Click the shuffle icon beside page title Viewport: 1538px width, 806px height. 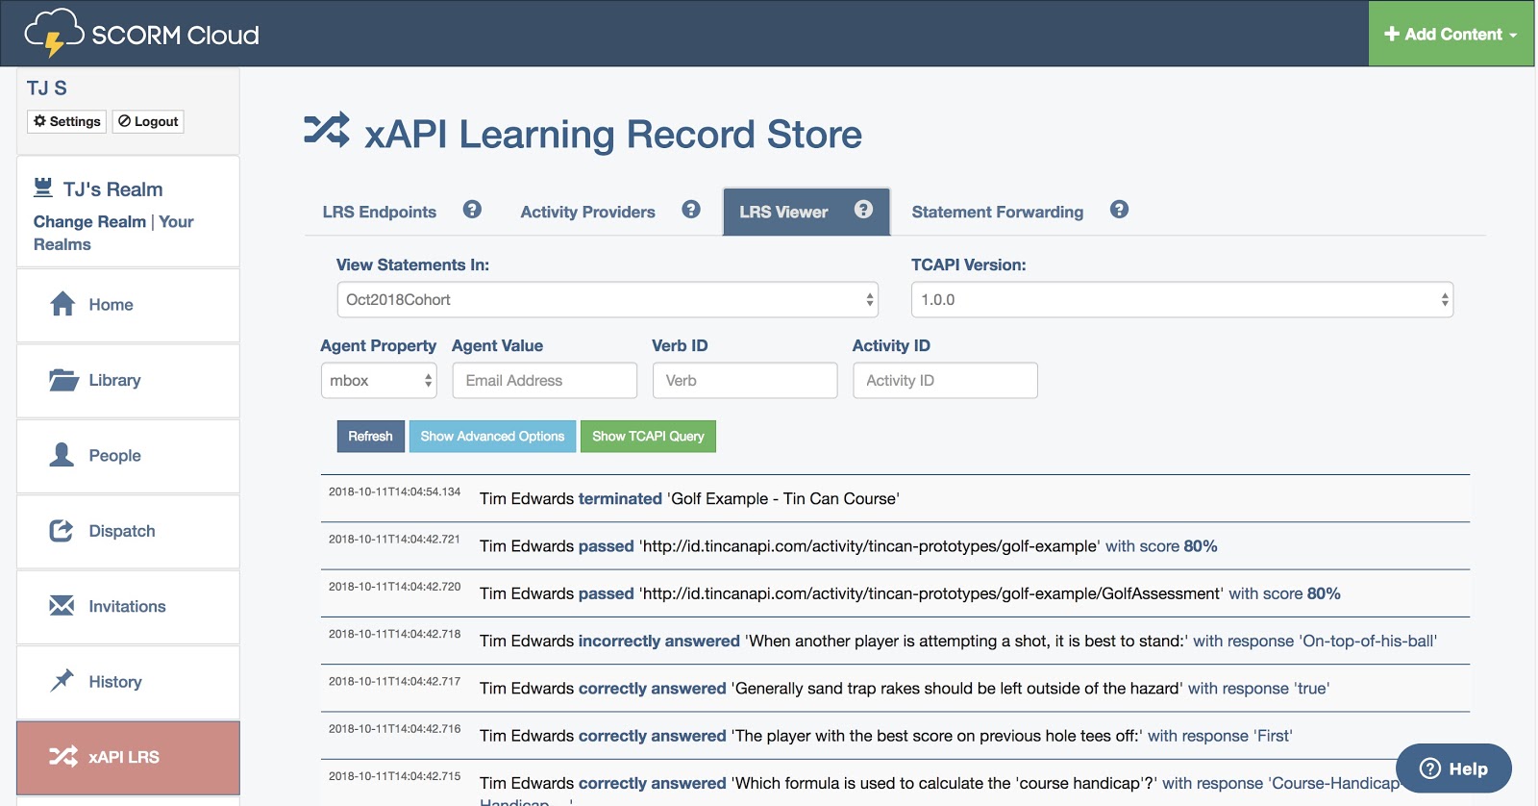click(327, 130)
